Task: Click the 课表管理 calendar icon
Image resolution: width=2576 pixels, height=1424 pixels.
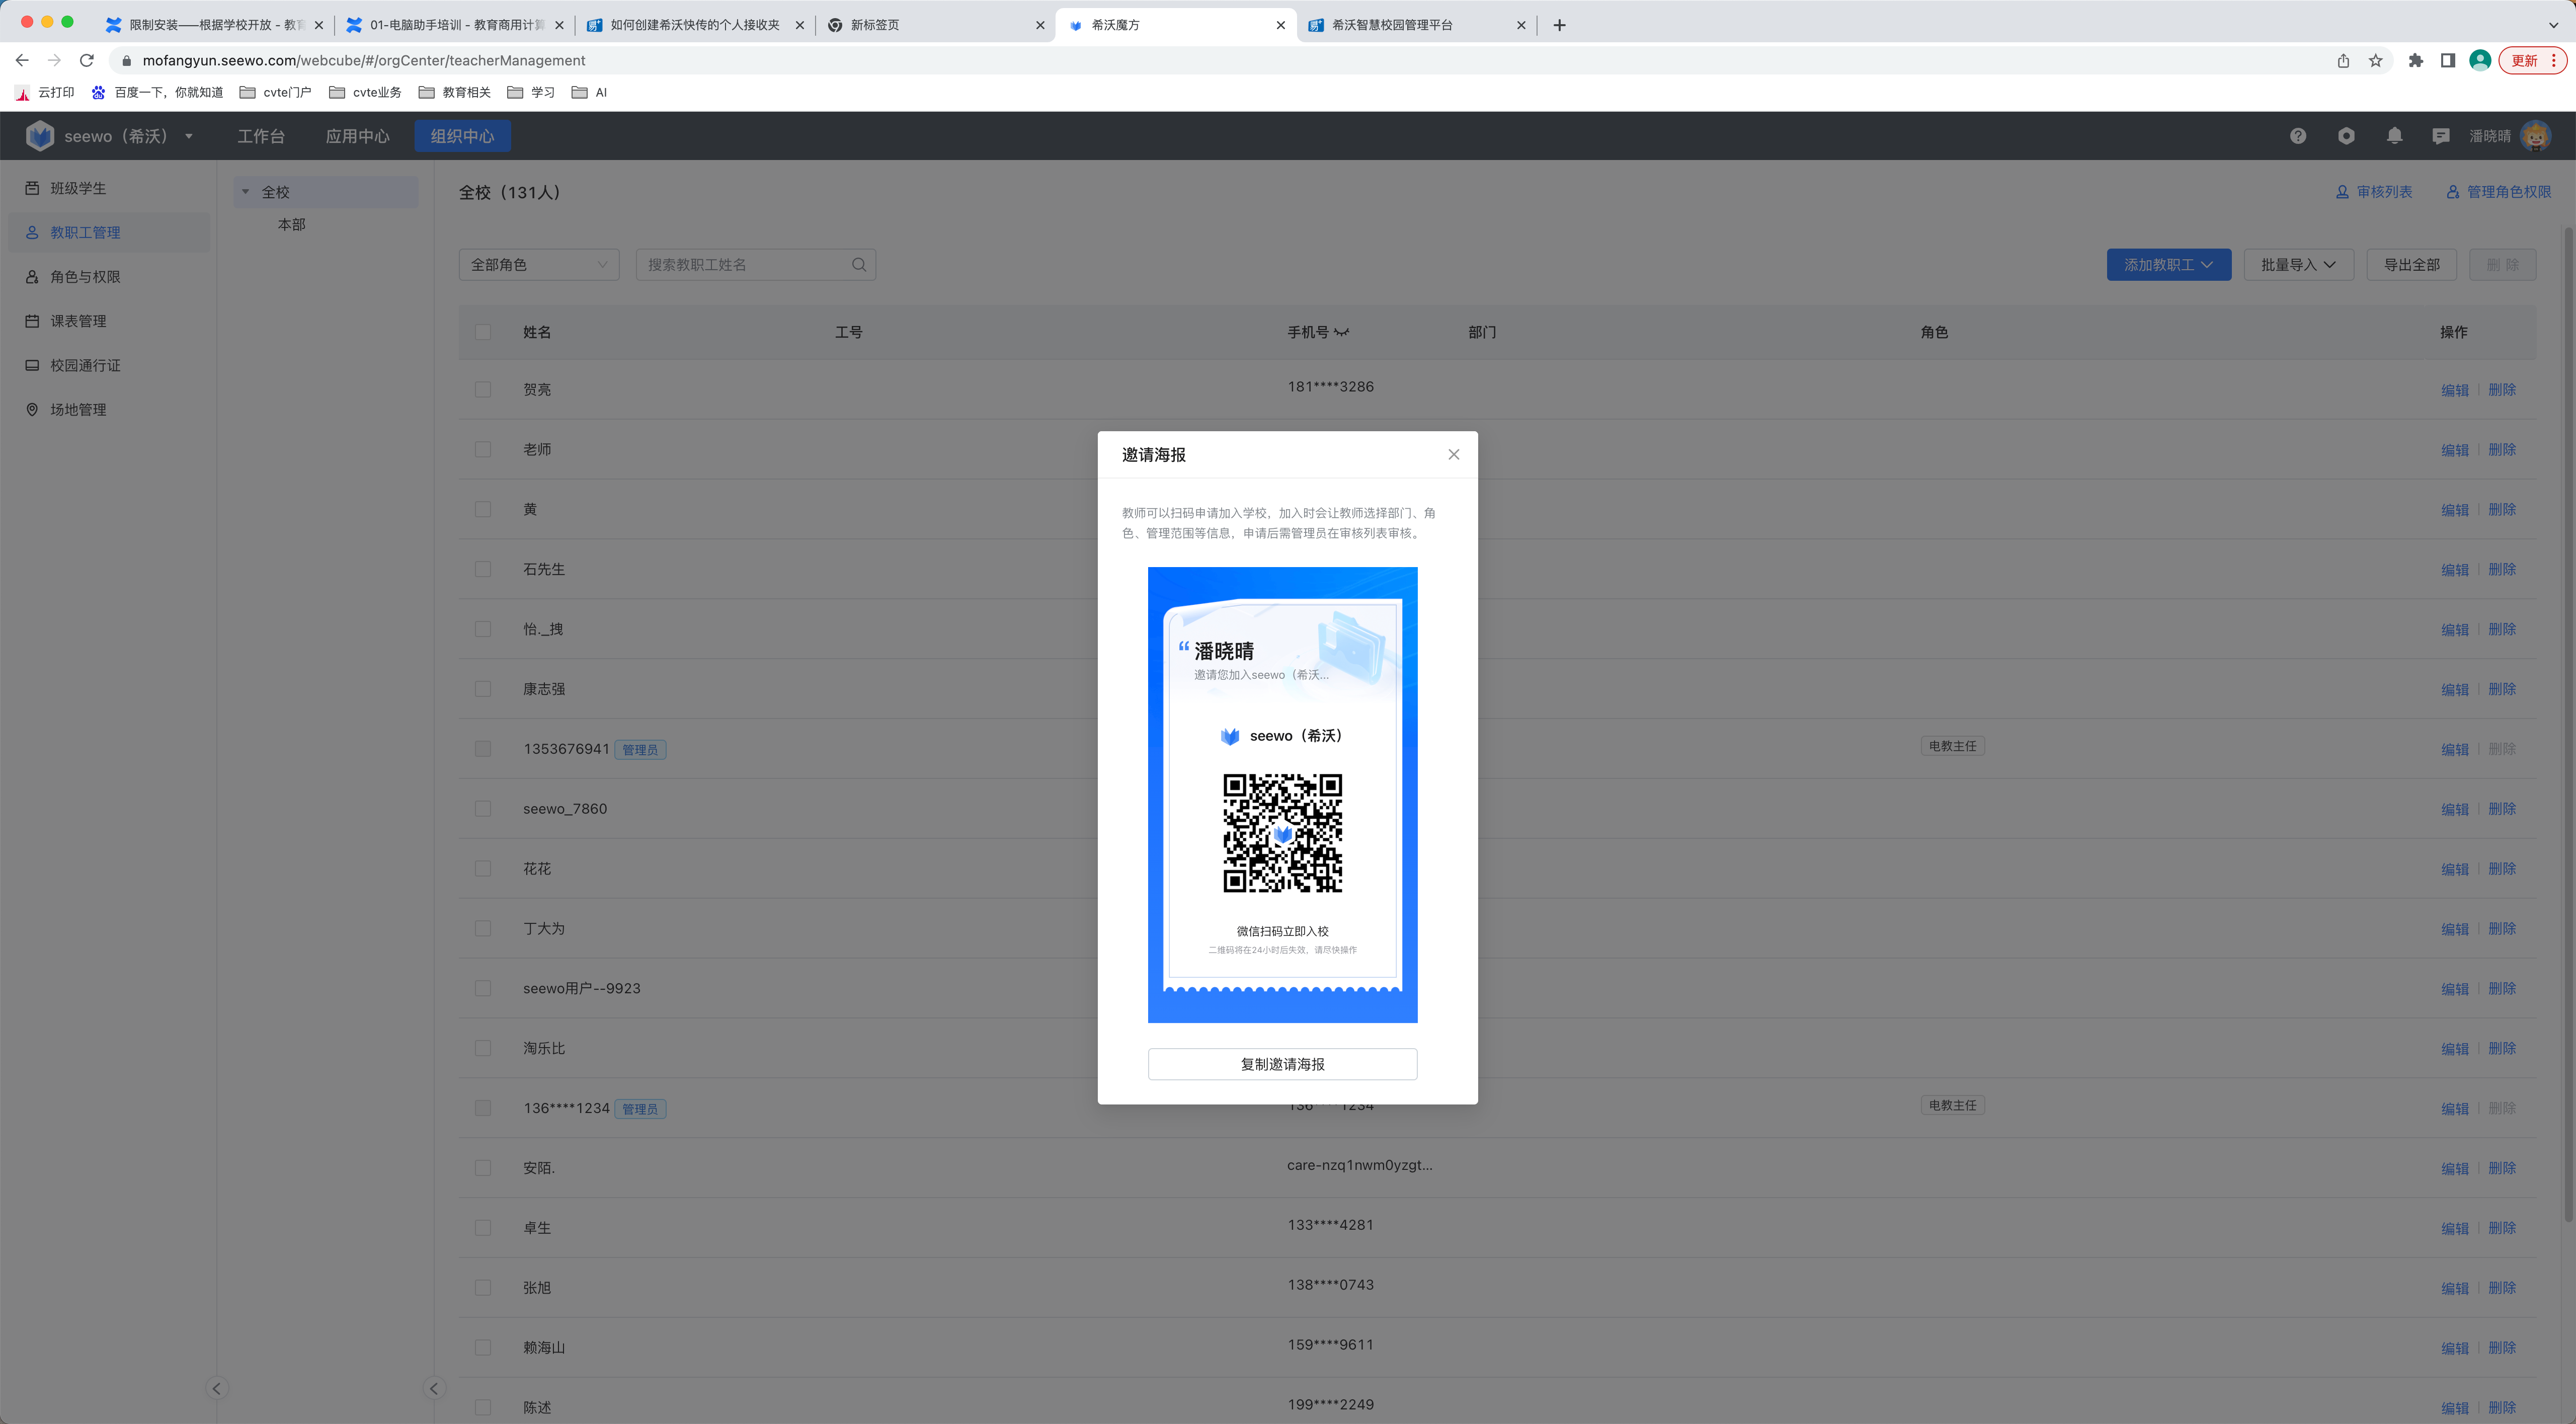Action: (32, 321)
